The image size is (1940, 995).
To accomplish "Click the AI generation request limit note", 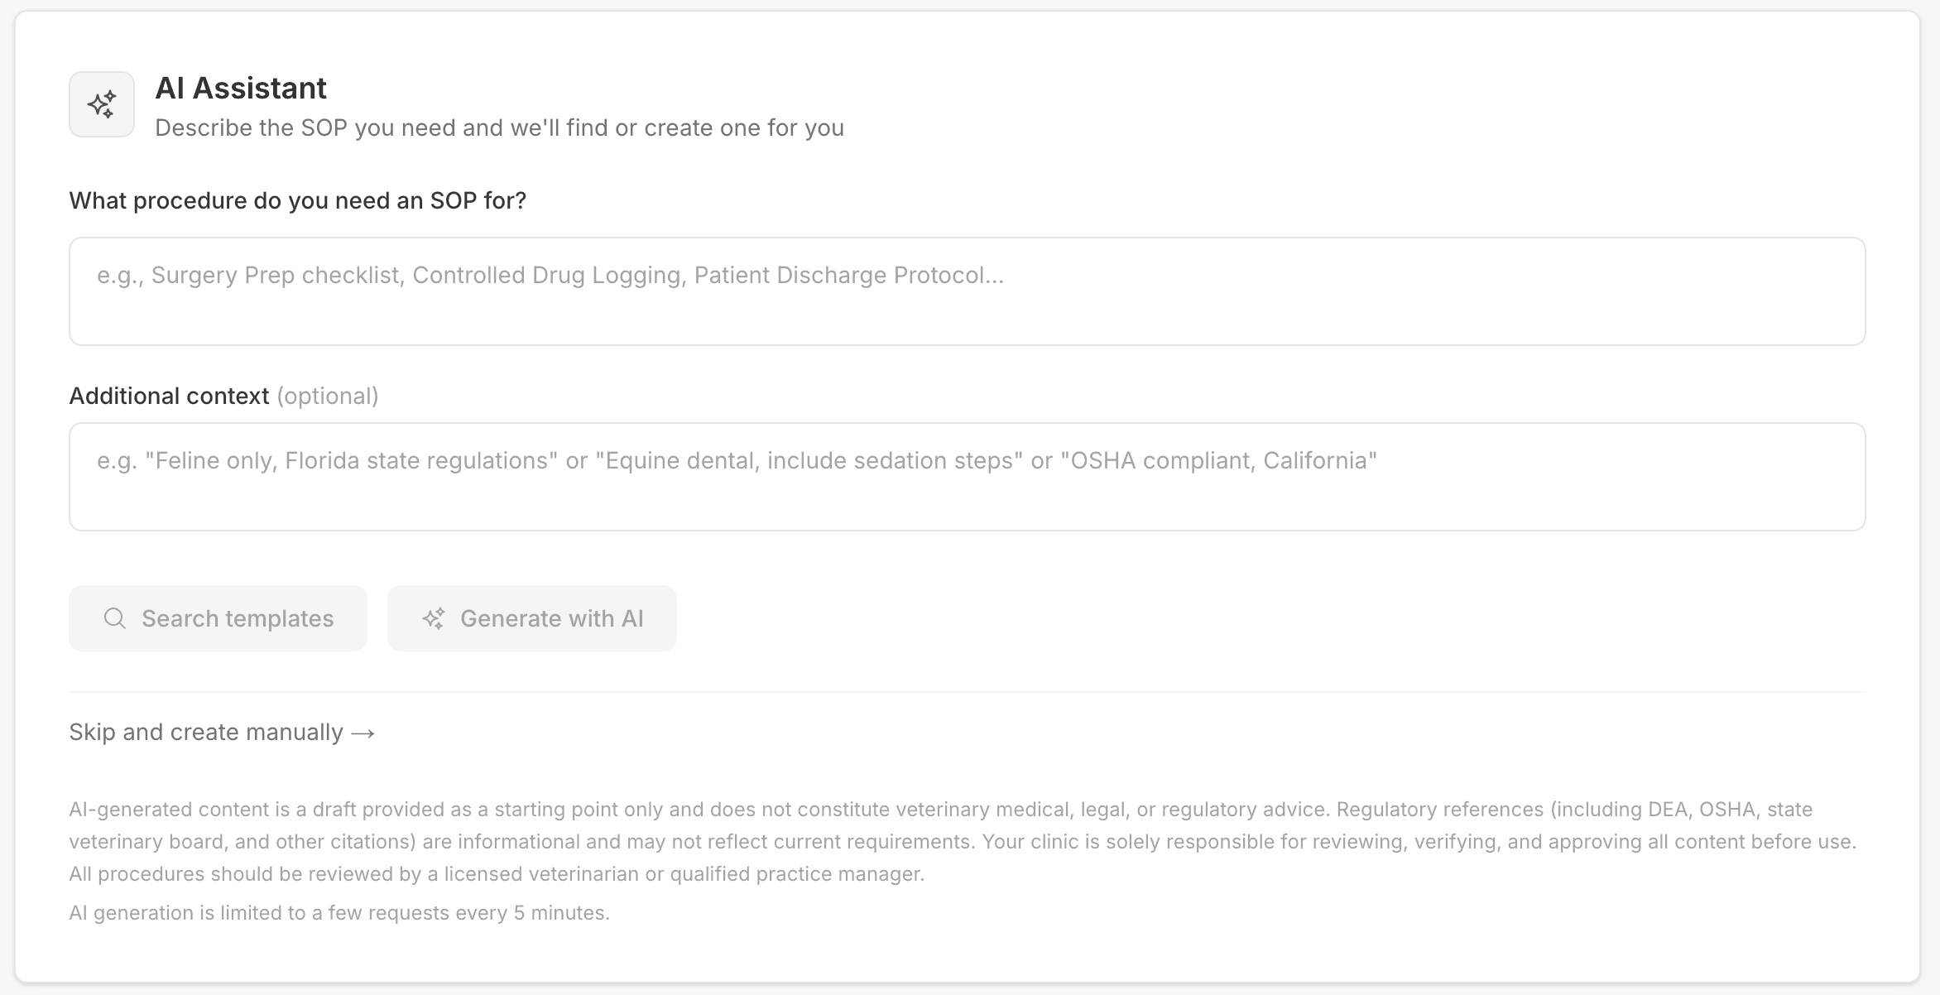I will point(339,912).
